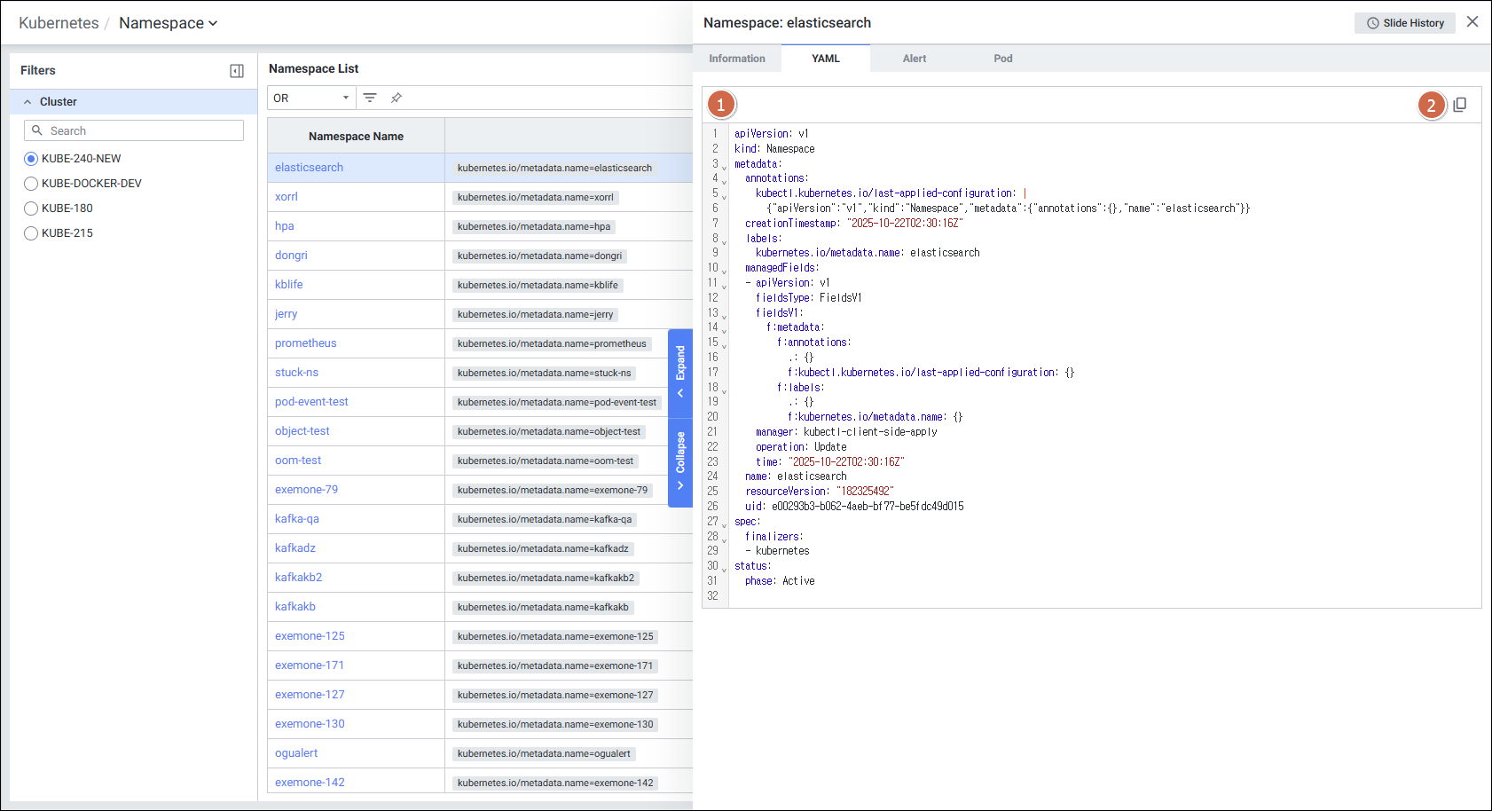Select the KUBE-180 cluster option
The image size is (1492, 811).
pyautogui.click(x=31, y=209)
